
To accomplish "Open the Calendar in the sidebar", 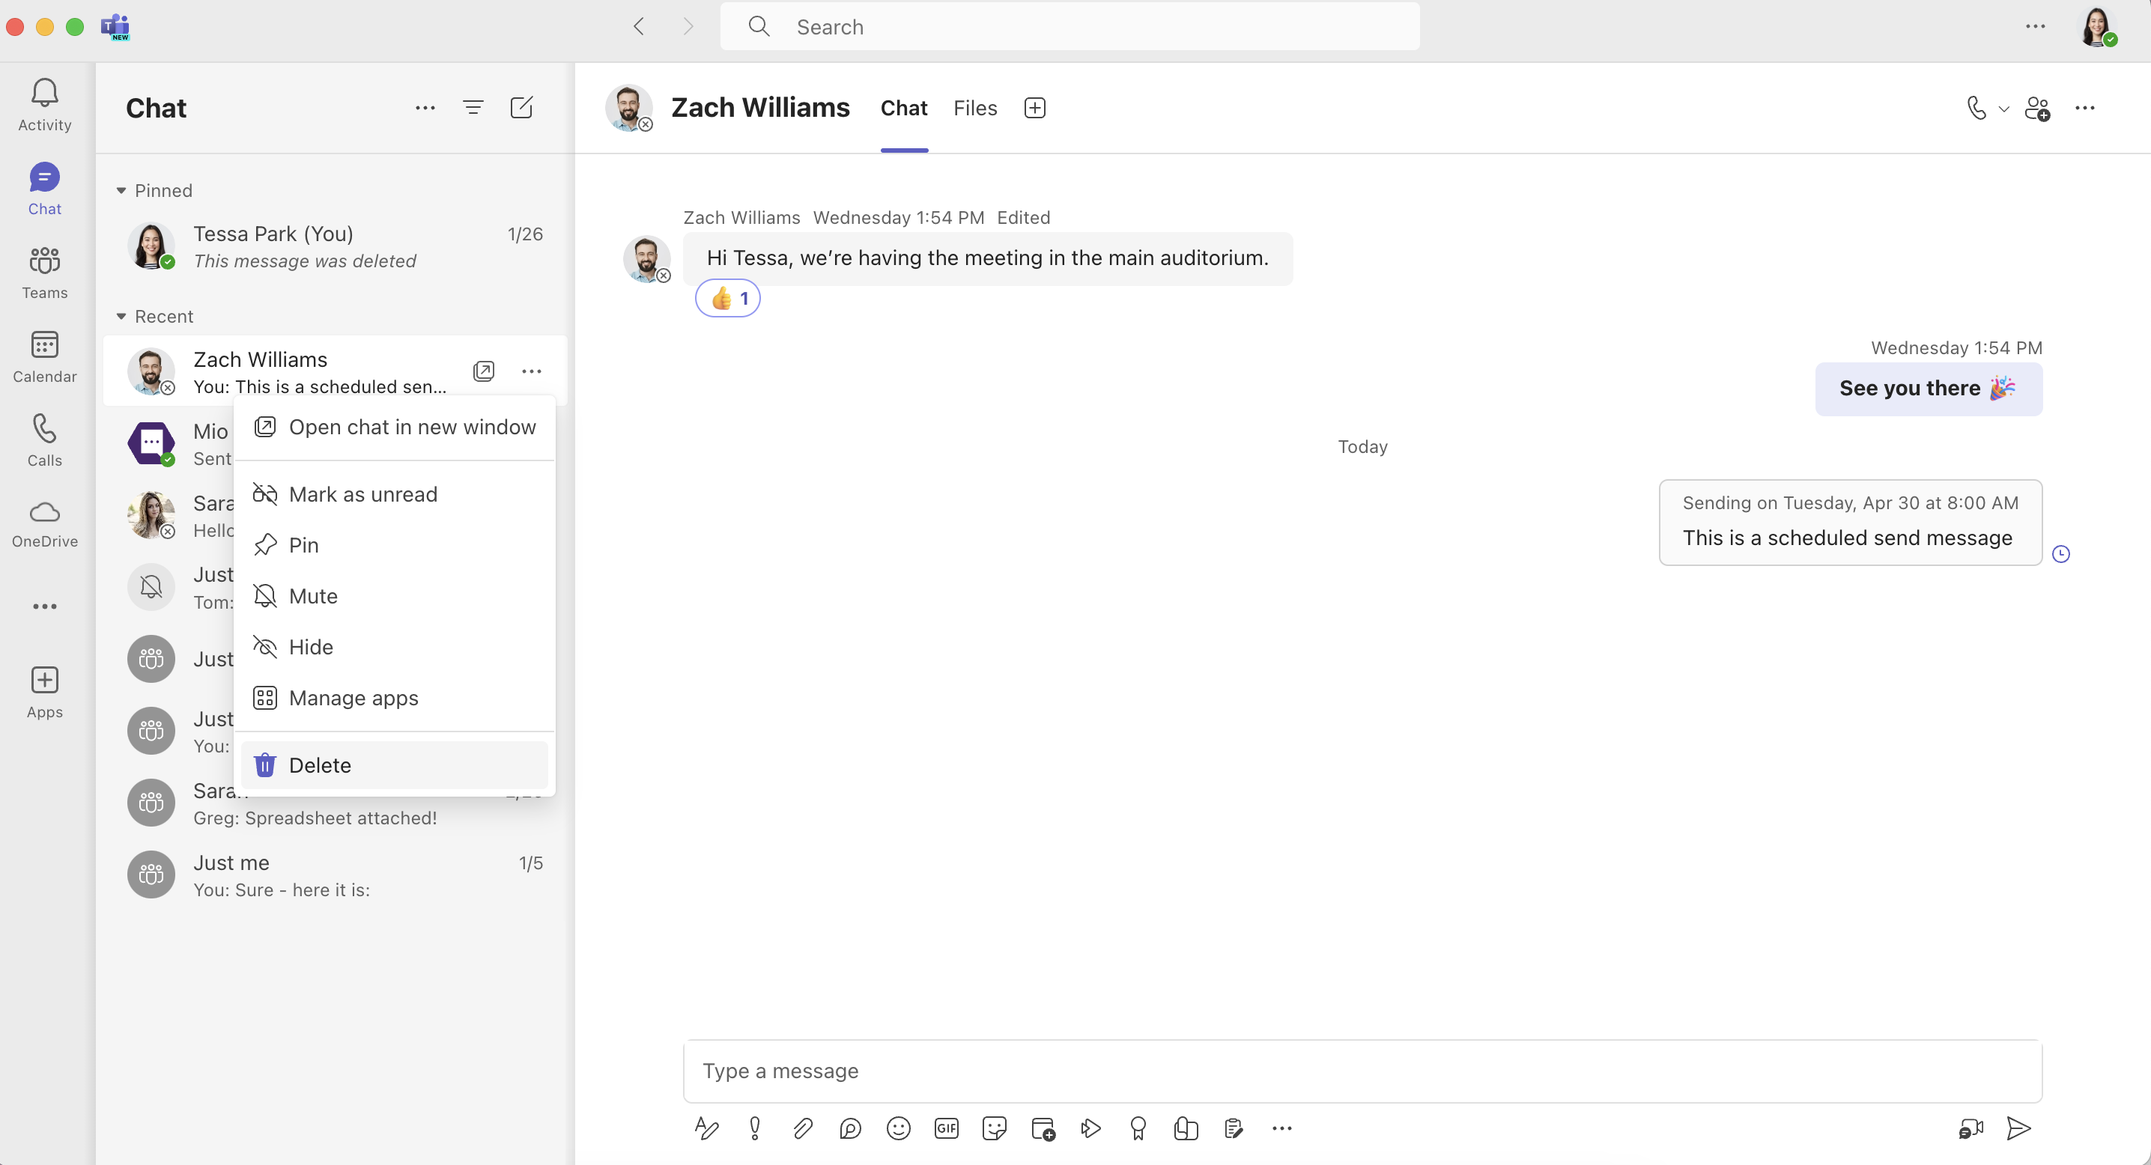I will (x=44, y=356).
